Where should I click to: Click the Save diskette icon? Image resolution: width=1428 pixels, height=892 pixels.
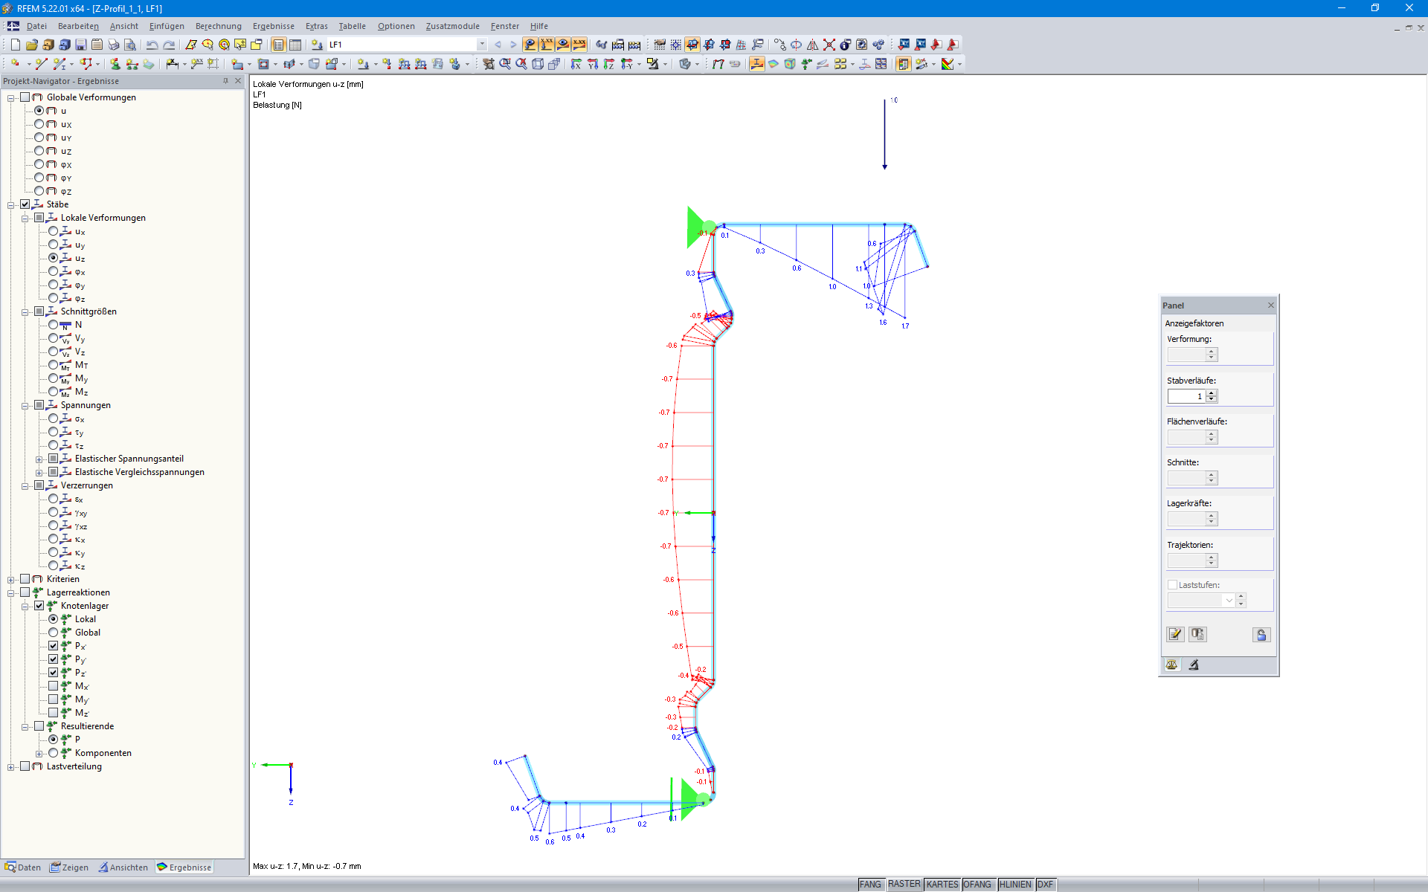pos(80,45)
